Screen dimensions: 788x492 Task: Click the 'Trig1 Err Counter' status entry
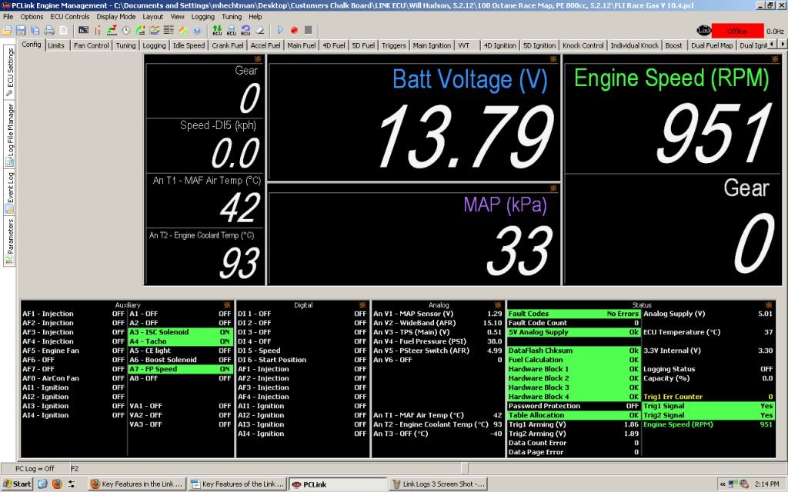[708, 397]
